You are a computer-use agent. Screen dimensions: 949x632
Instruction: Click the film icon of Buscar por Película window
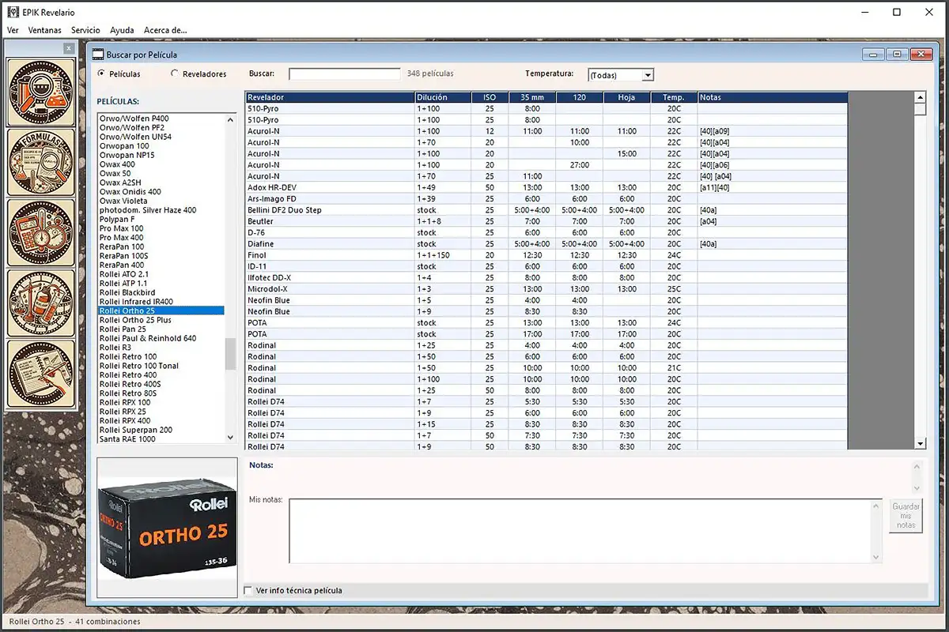point(98,55)
